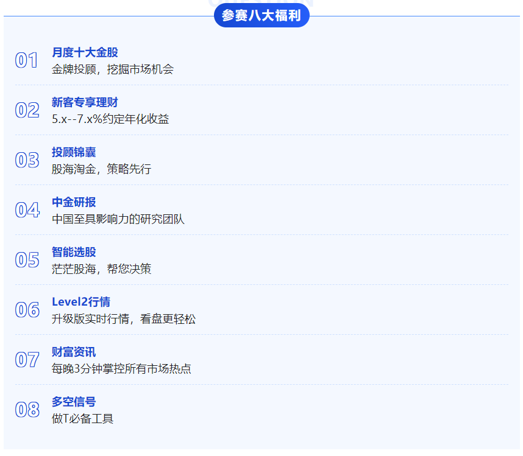Viewport: 523px width, 456px height.
Task: Select the 智能选股 title
Action: click(74, 253)
